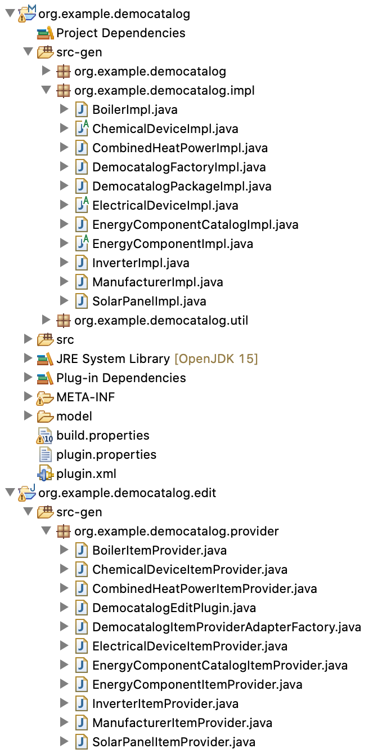Click the "plugin.xml" file name
This screenshot has height=753, width=369.
[86, 473]
